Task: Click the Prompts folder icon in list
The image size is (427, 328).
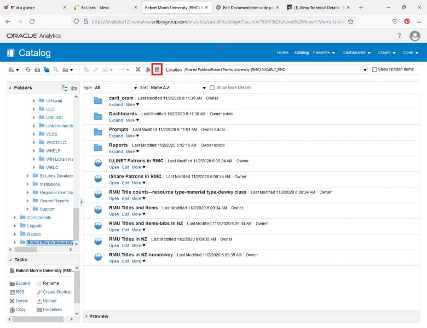Action: click(x=98, y=132)
